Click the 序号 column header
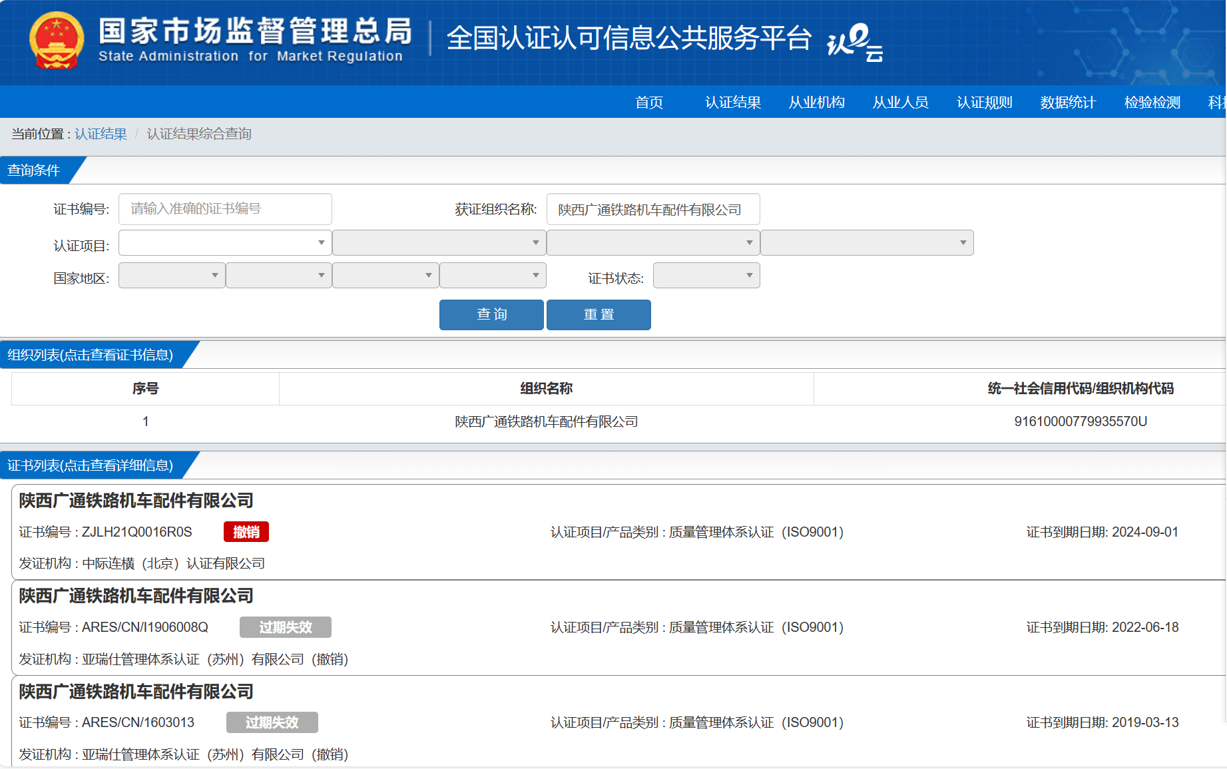The image size is (1227, 769). [x=145, y=388]
